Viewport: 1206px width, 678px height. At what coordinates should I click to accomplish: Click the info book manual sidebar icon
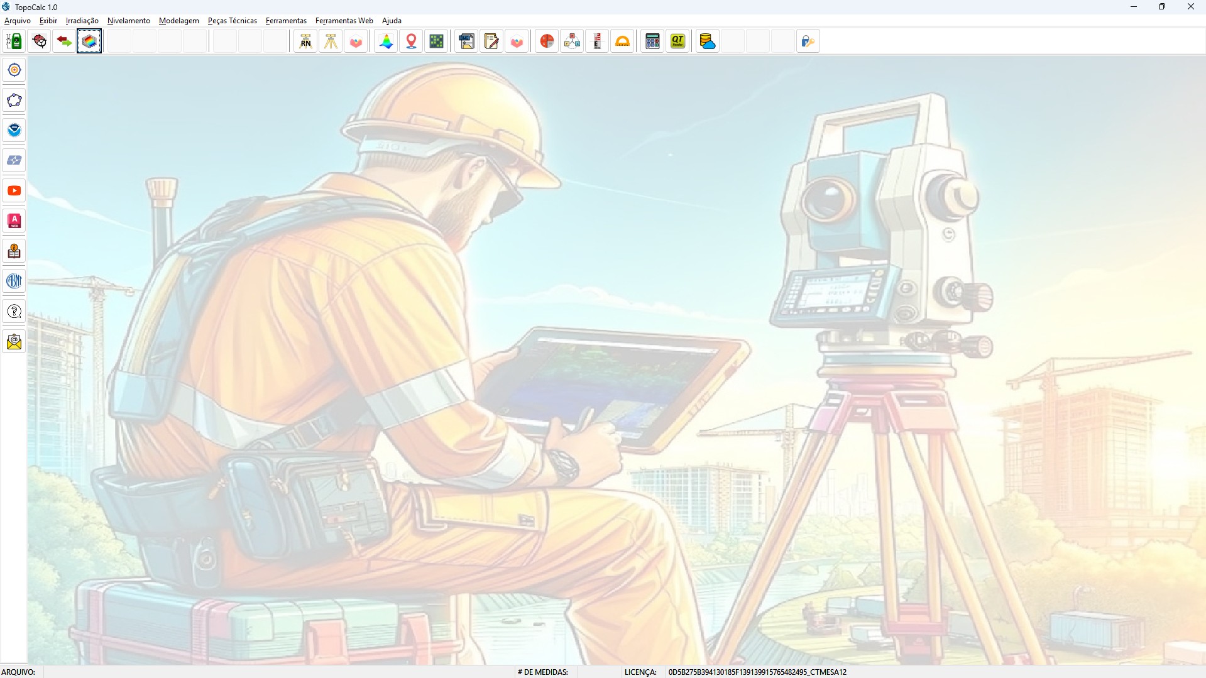tap(14, 251)
